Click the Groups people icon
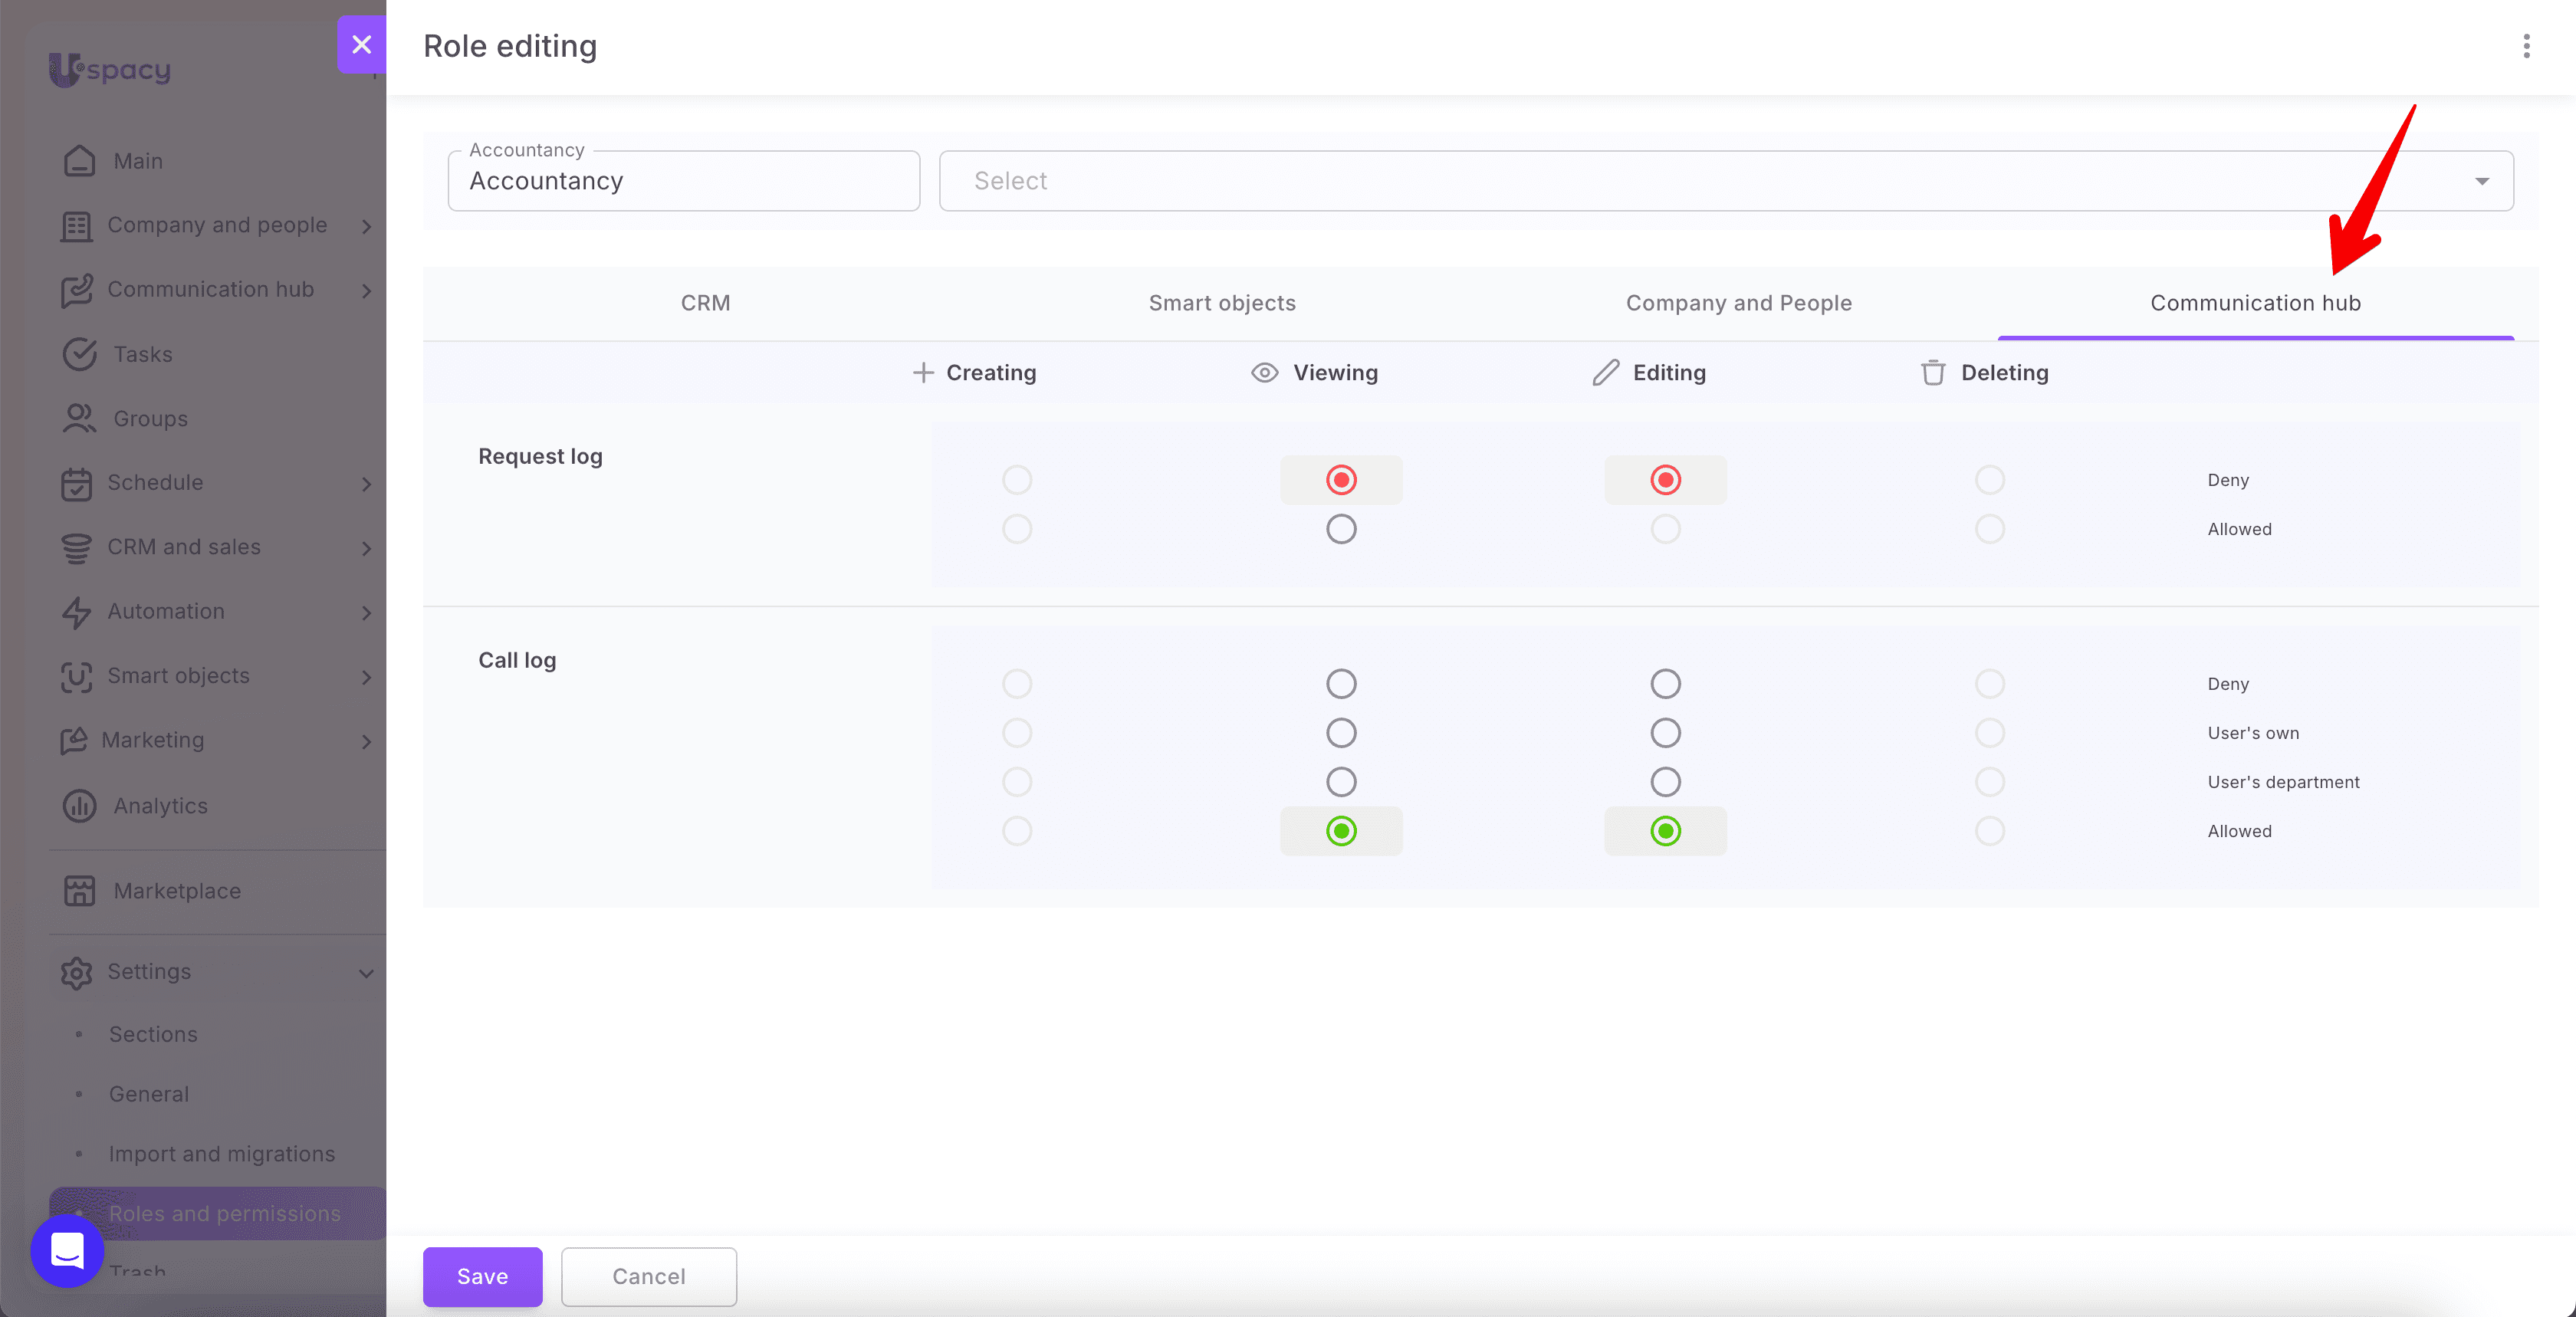The width and height of the screenshot is (2576, 1317). pyautogui.click(x=79, y=418)
